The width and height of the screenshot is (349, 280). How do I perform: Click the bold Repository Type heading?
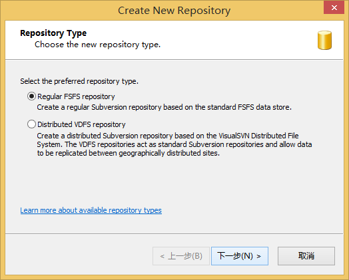click(53, 33)
